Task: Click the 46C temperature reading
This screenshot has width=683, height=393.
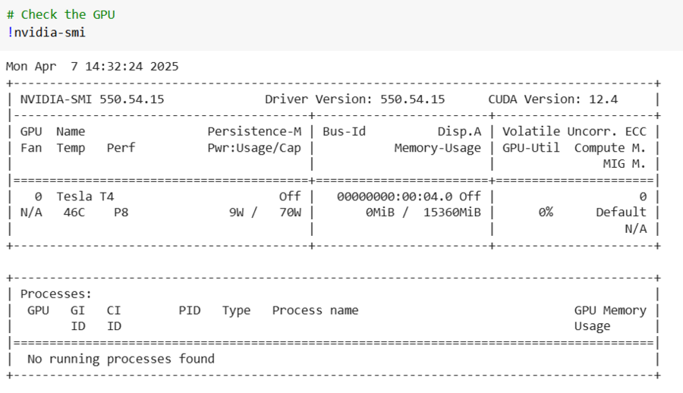Action: pos(74,212)
